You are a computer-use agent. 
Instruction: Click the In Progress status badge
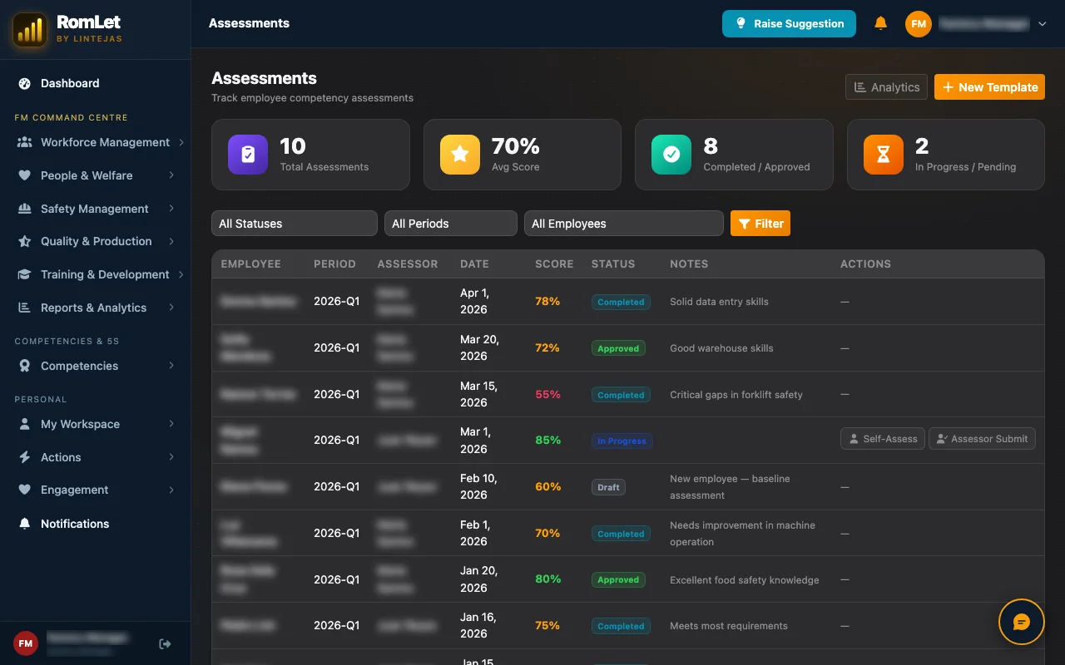click(622, 441)
